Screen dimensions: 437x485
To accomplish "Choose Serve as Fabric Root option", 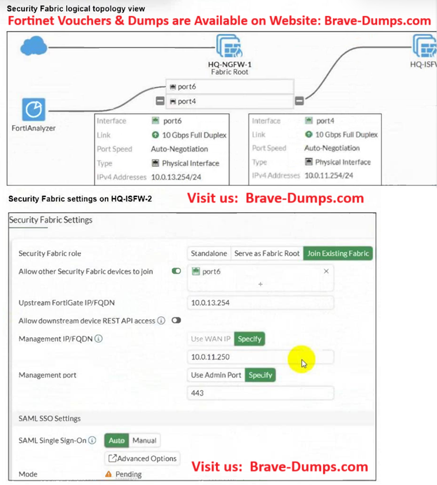I will (266, 253).
